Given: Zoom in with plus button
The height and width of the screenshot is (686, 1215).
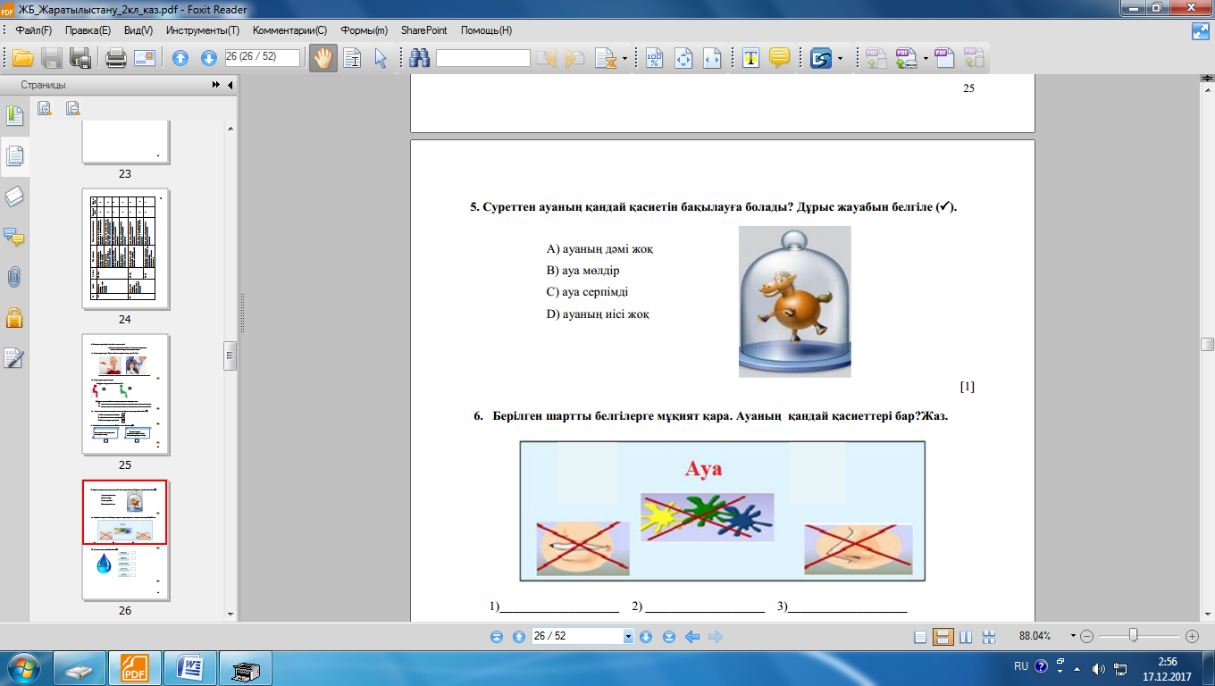Looking at the screenshot, I should pyautogui.click(x=1192, y=637).
